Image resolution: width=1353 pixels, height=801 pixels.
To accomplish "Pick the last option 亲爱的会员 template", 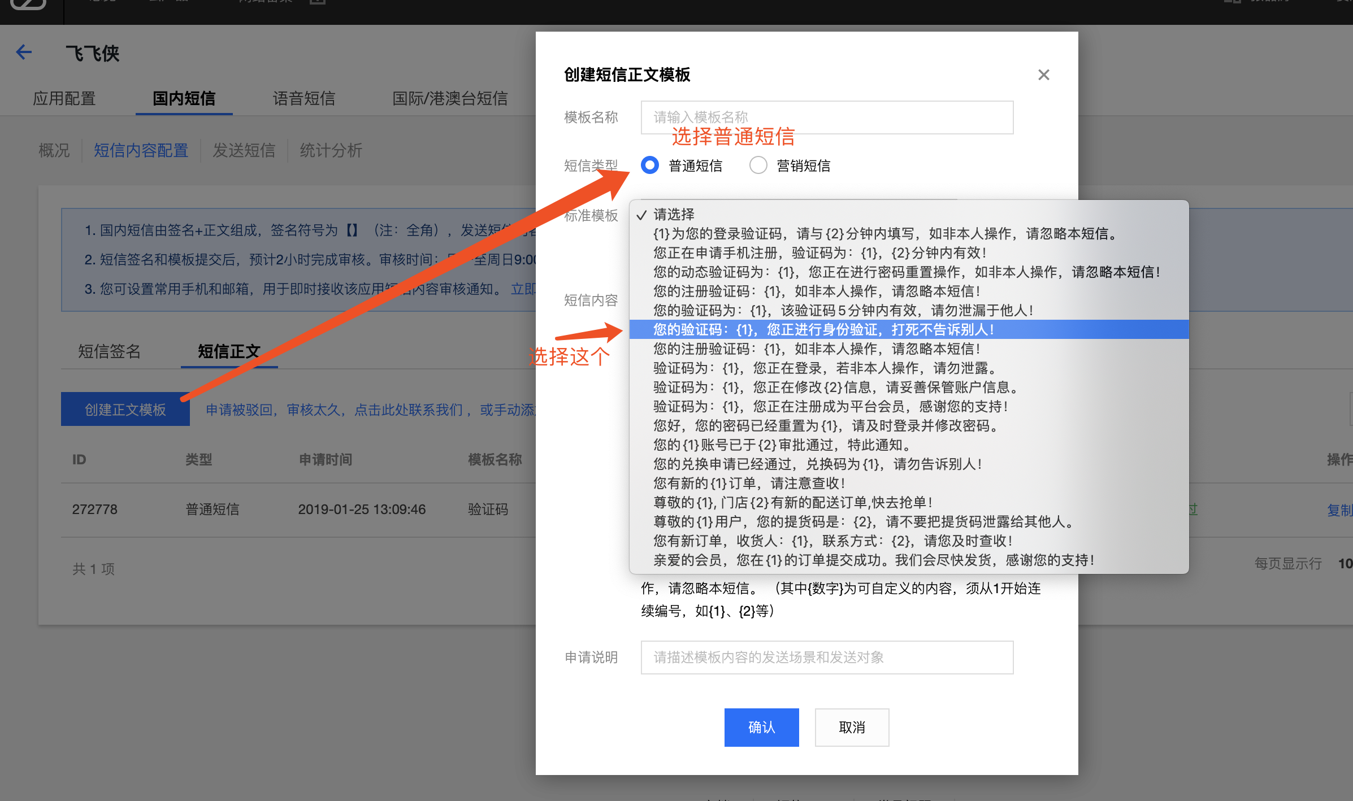I will (873, 560).
